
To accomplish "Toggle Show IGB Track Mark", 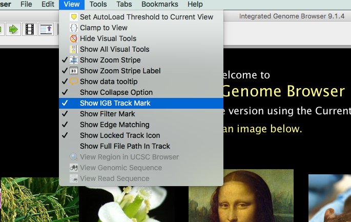I will tap(115, 103).
